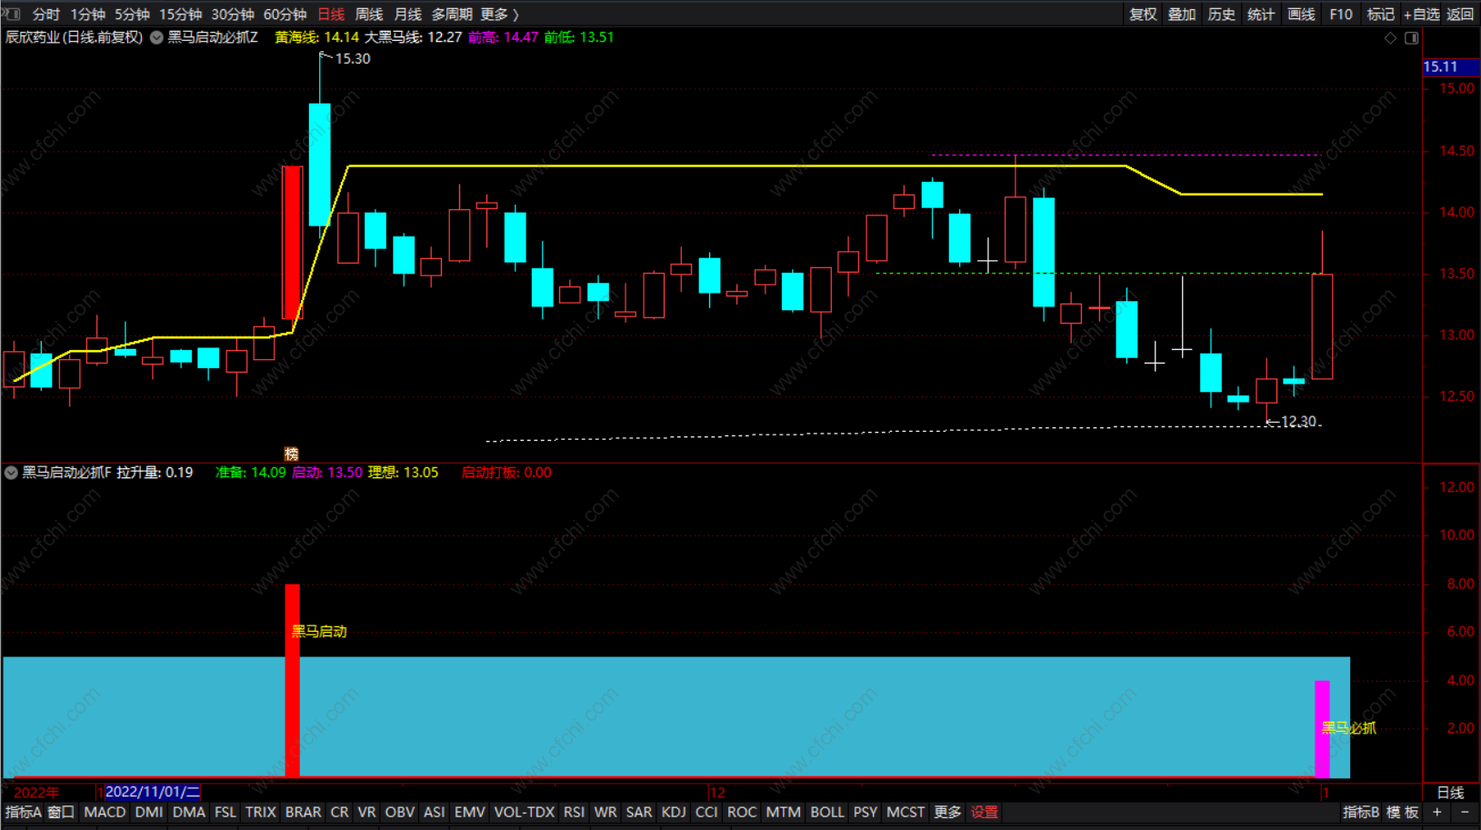Apply the EMV indicator
Image resolution: width=1481 pixels, height=830 pixels.
[x=470, y=813]
